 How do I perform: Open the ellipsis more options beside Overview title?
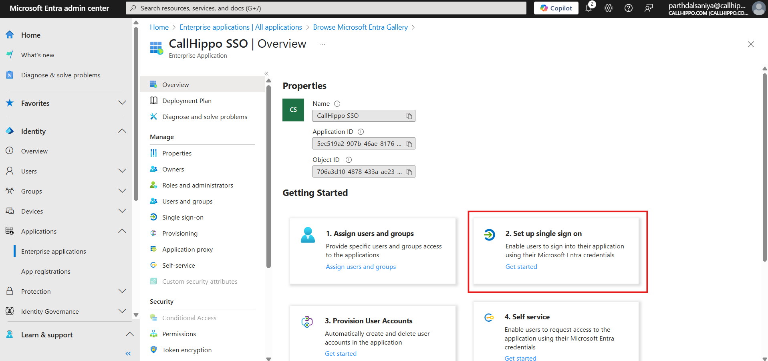322,44
